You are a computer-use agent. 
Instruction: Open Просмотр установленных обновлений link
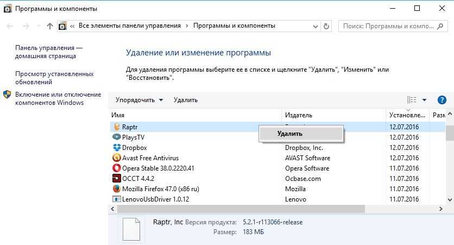coord(54,78)
